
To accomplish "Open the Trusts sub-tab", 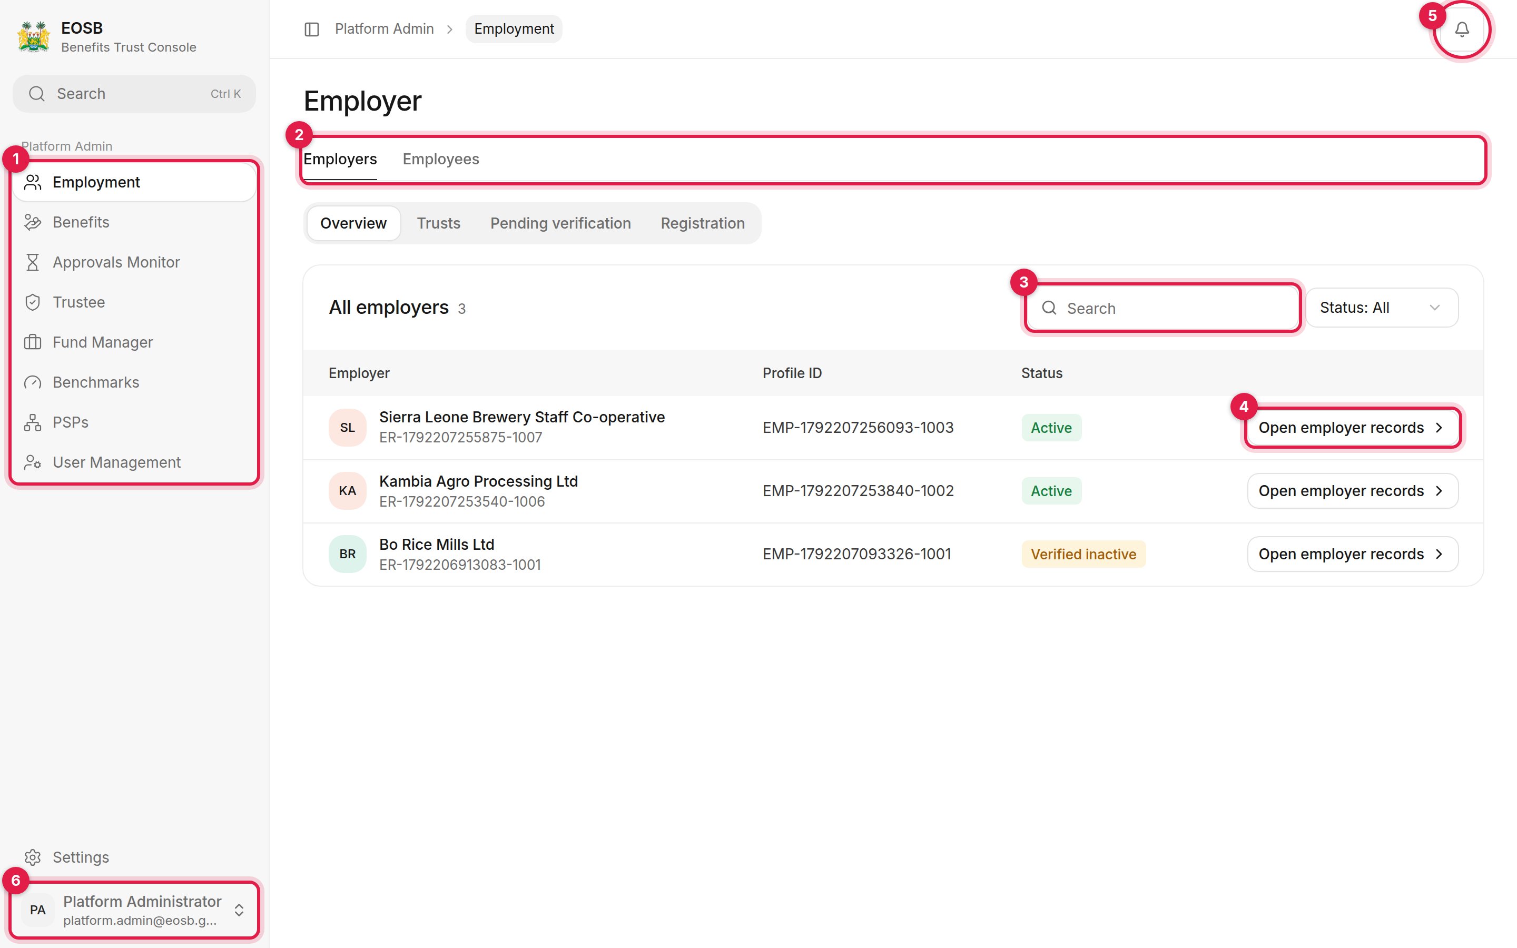I will tap(438, 224).
